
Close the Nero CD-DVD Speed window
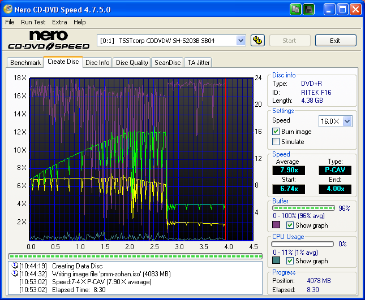tap(355, 10)
